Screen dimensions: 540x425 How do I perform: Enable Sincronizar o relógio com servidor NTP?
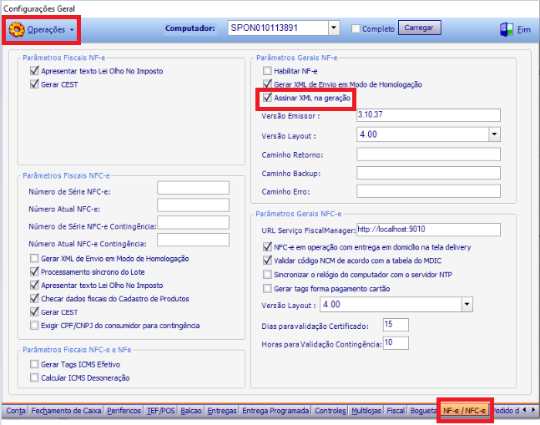click(267, 275)
